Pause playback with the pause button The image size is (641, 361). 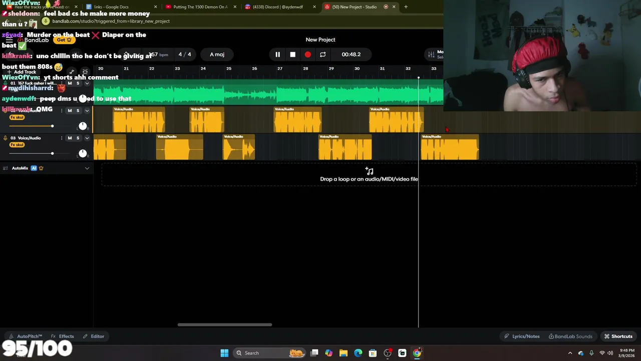277,54
